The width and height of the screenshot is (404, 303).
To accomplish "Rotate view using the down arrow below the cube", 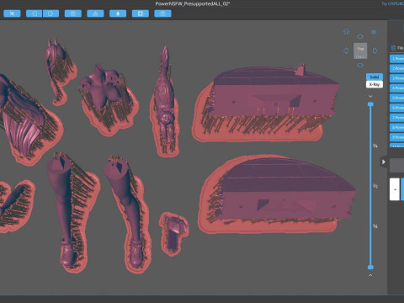I will (x=360, y=66).
